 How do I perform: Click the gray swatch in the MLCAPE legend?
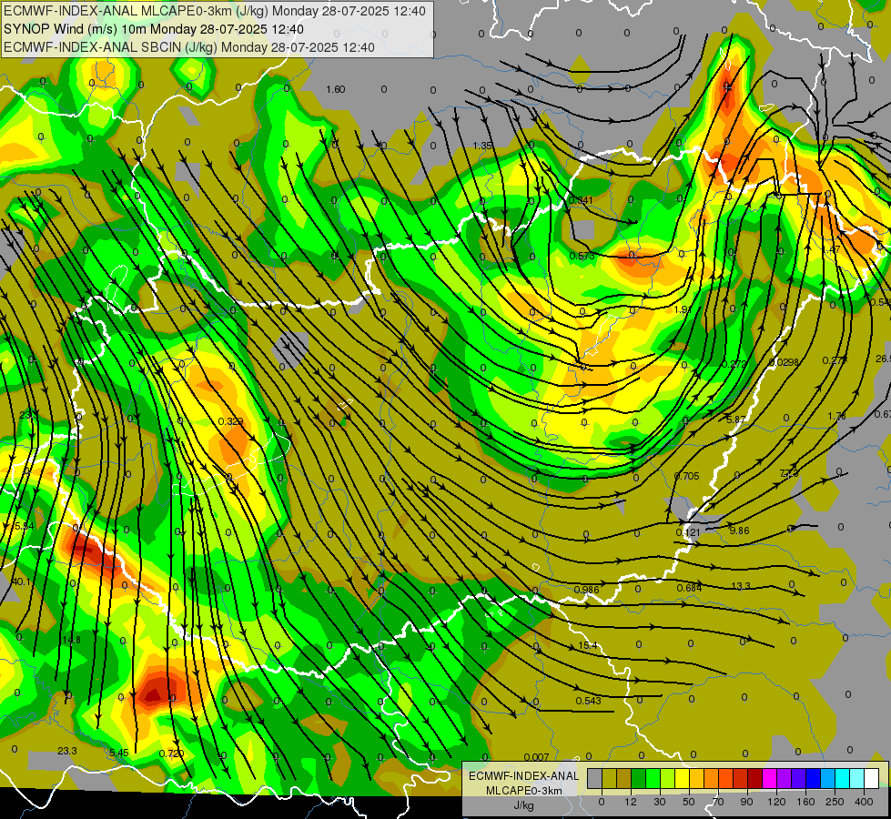594,779
